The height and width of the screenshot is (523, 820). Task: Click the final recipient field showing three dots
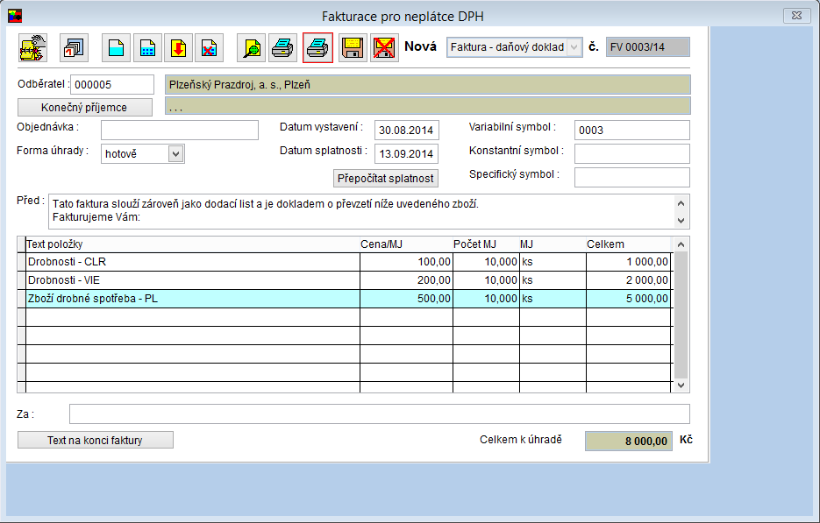tap(428, 106)
